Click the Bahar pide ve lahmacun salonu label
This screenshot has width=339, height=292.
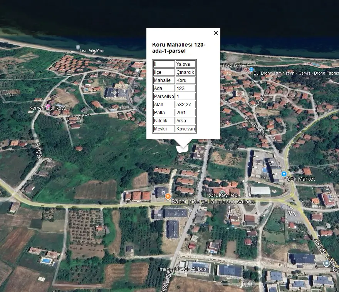pos(213,202)
